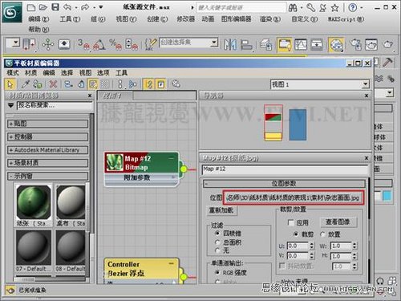This screenshot has height=301, width=401.
Task: Click the favorites star icon
Action: click(335, 8)
